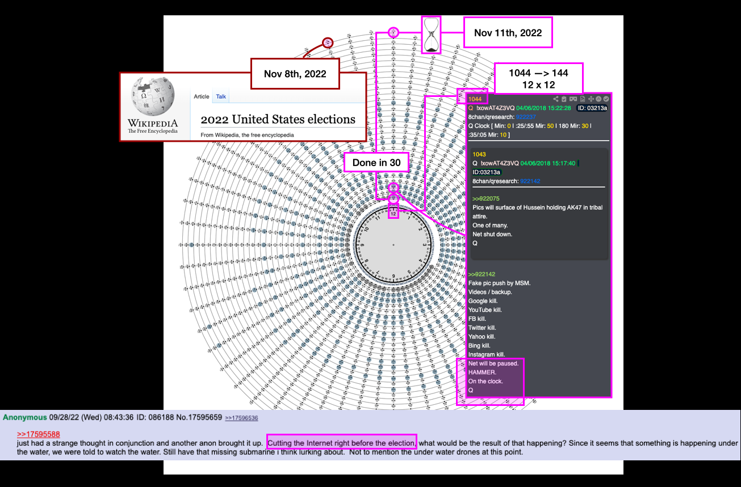Click the 'YouTube kill.' line

click(x=485, y=310)
